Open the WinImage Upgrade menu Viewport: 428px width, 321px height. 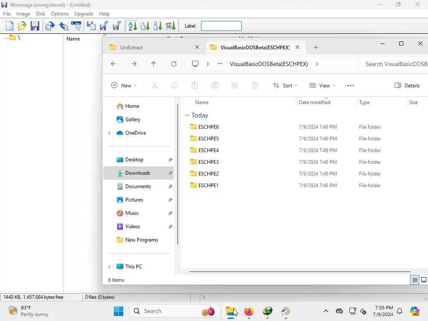click(84, 14)
